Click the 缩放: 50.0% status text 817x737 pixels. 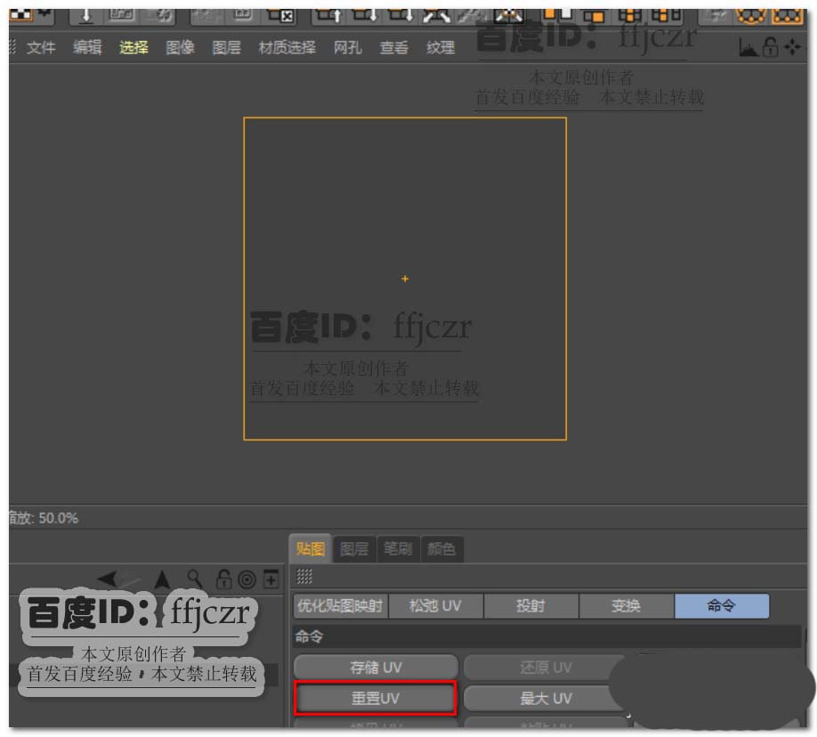point(44,518)
